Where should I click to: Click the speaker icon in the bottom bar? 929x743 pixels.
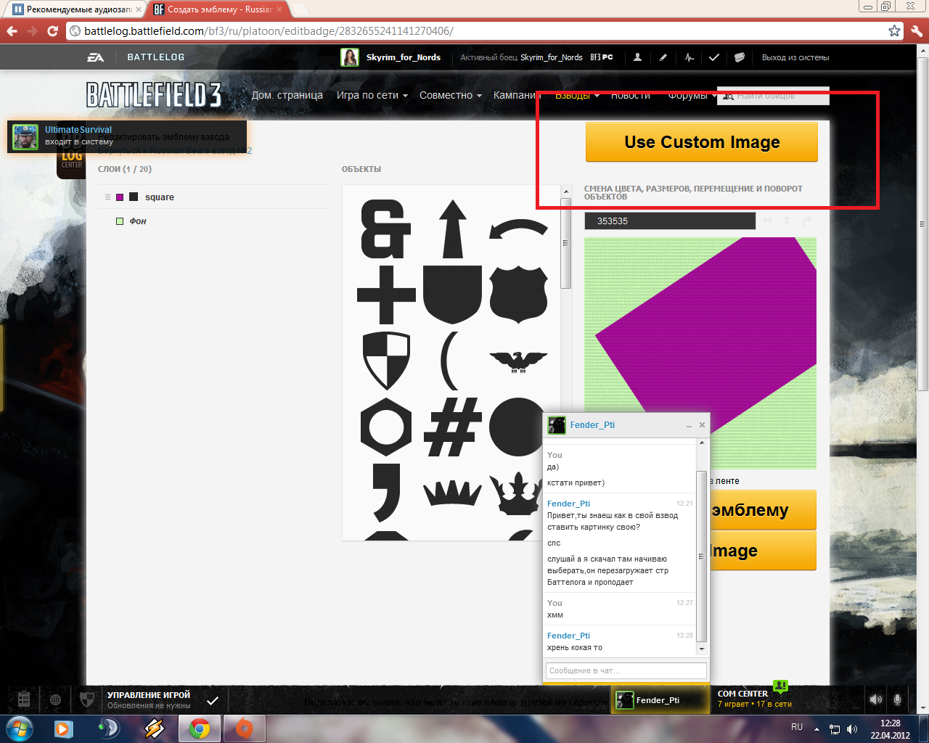point(876,699)
